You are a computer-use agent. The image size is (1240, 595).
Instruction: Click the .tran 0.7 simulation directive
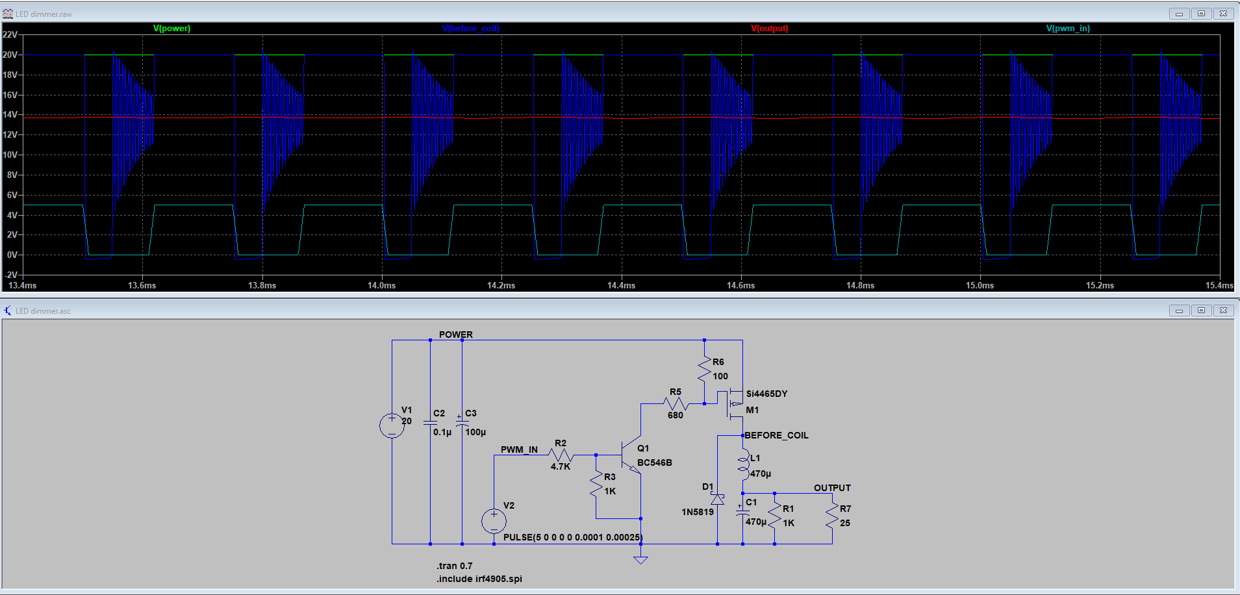(455, 566)
